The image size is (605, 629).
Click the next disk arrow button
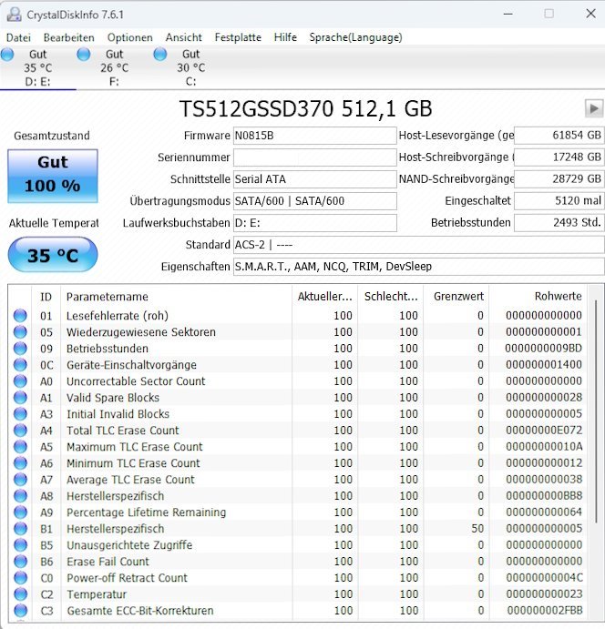point(594,108)
